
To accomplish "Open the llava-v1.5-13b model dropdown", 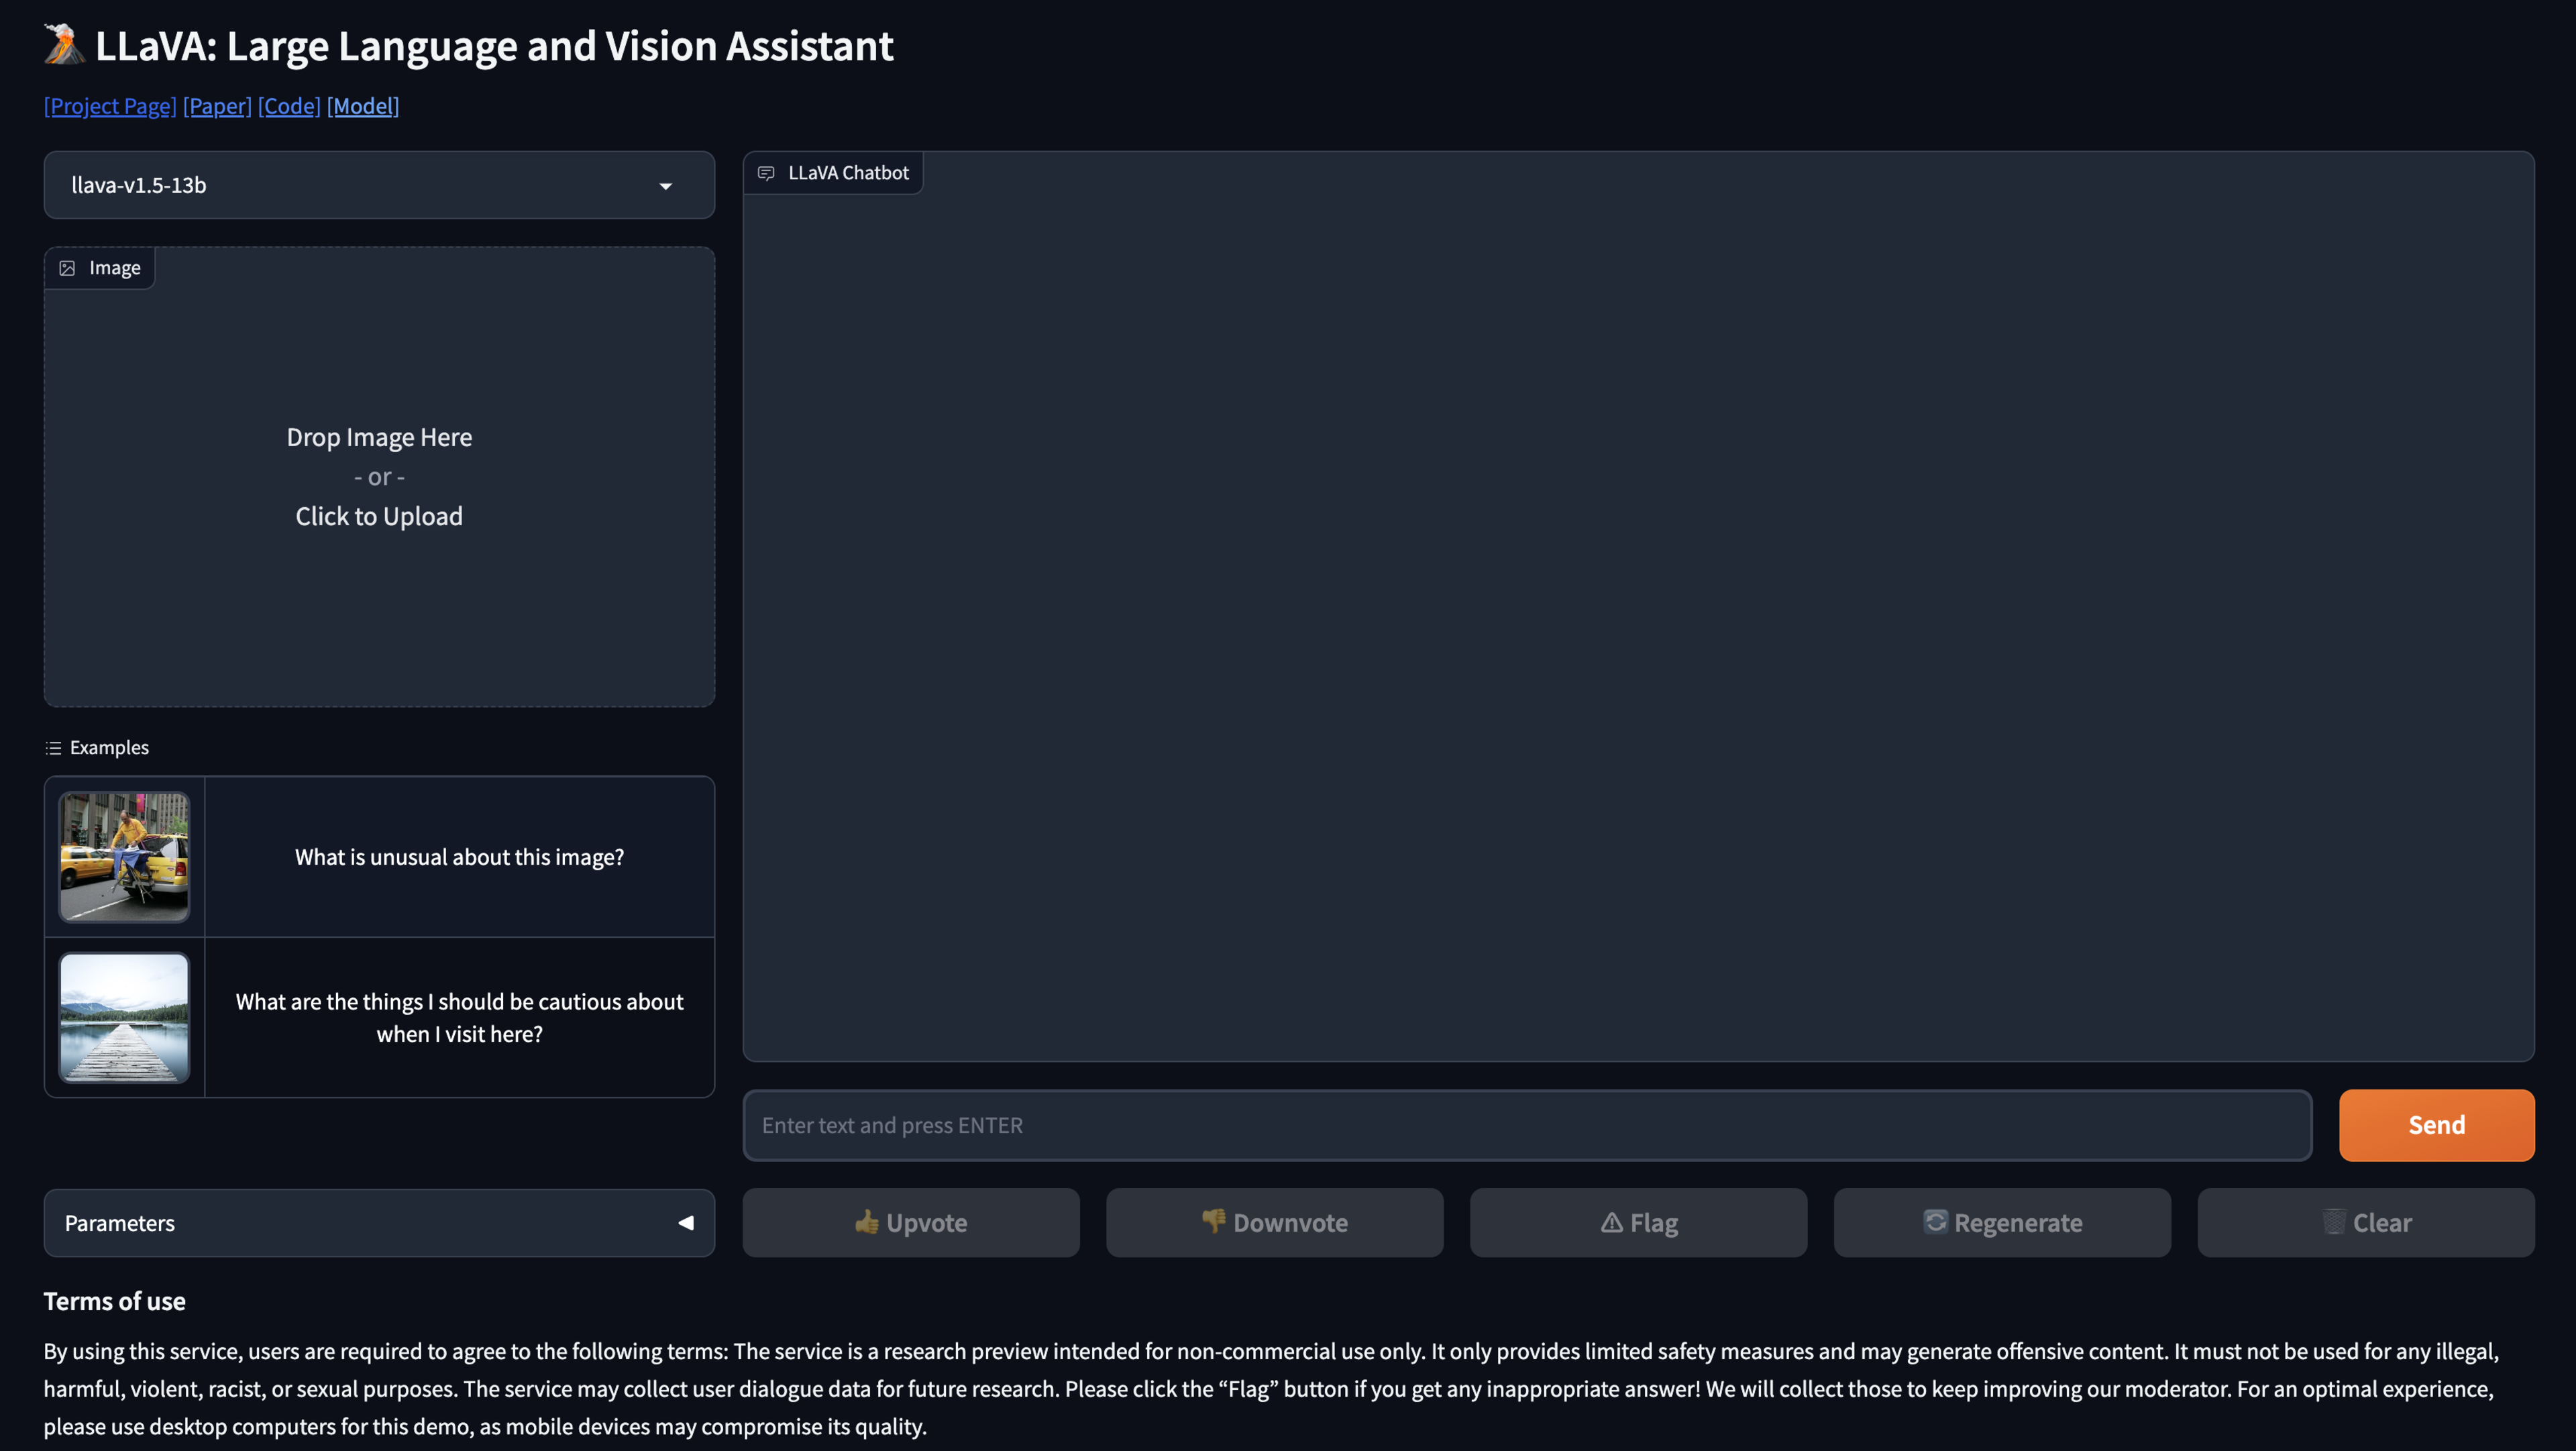I will click(x=379, y=185).
